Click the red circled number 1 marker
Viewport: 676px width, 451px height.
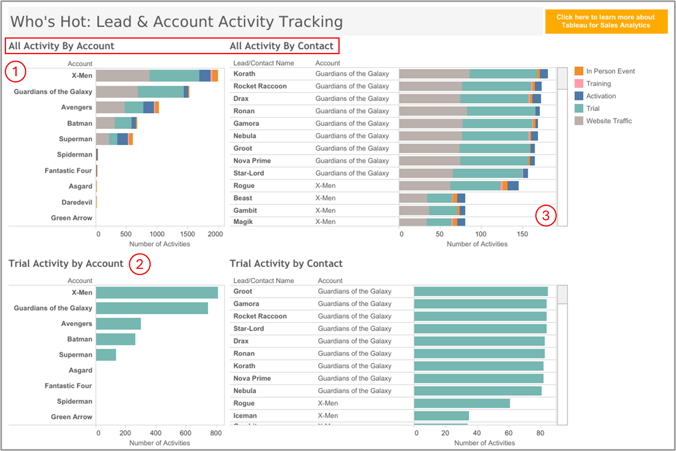16,72
